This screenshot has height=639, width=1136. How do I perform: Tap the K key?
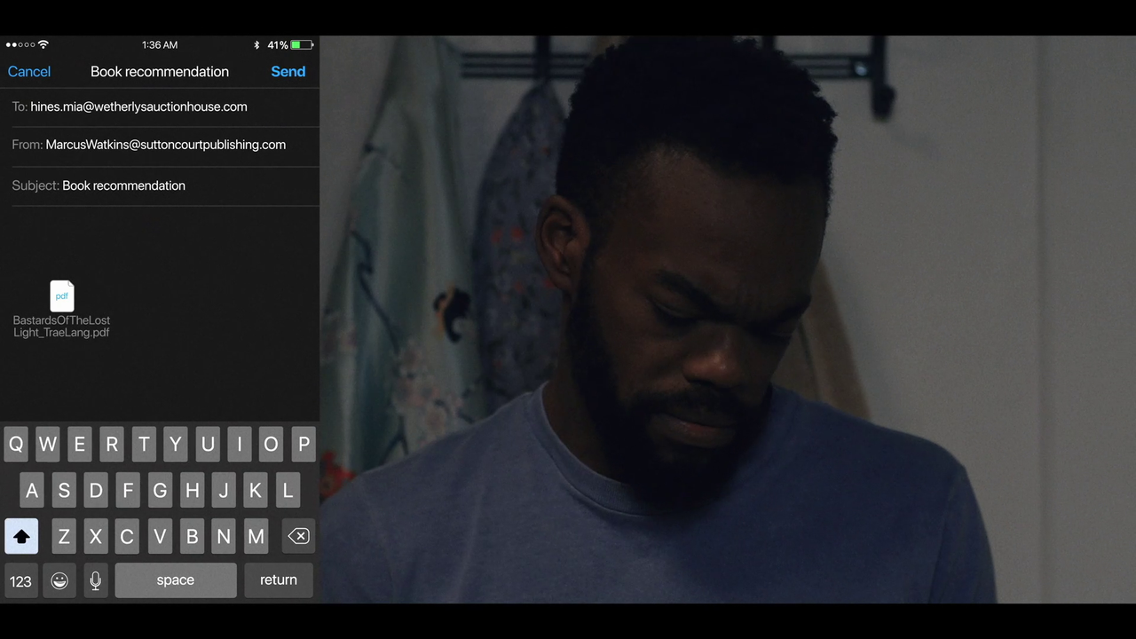click(x=256, y=490)
